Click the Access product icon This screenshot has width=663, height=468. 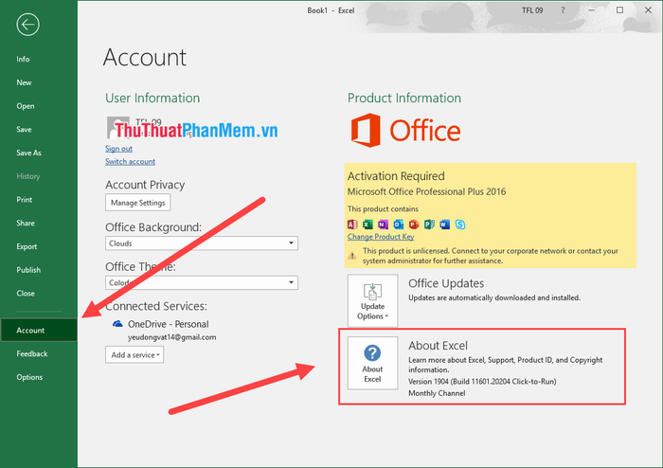[x=352, y=225]
